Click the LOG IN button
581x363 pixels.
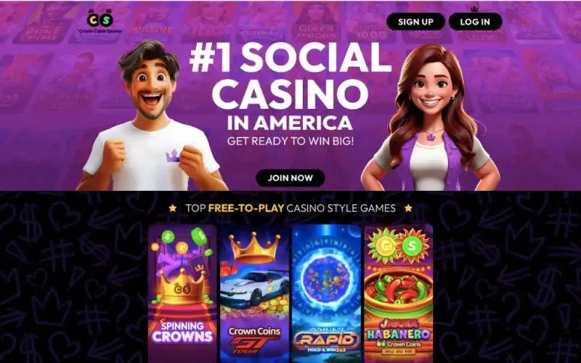(x=475, y=22)
